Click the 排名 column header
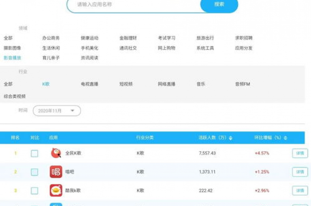The image size is (311, 206). point(15,137)
